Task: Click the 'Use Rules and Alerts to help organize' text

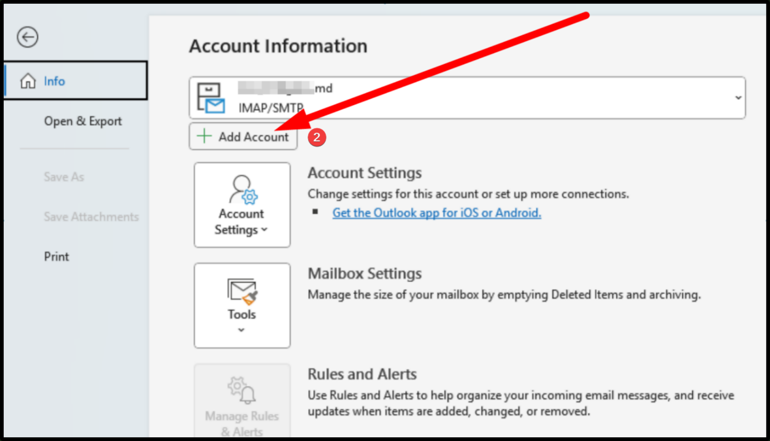Action: (521, 403)
